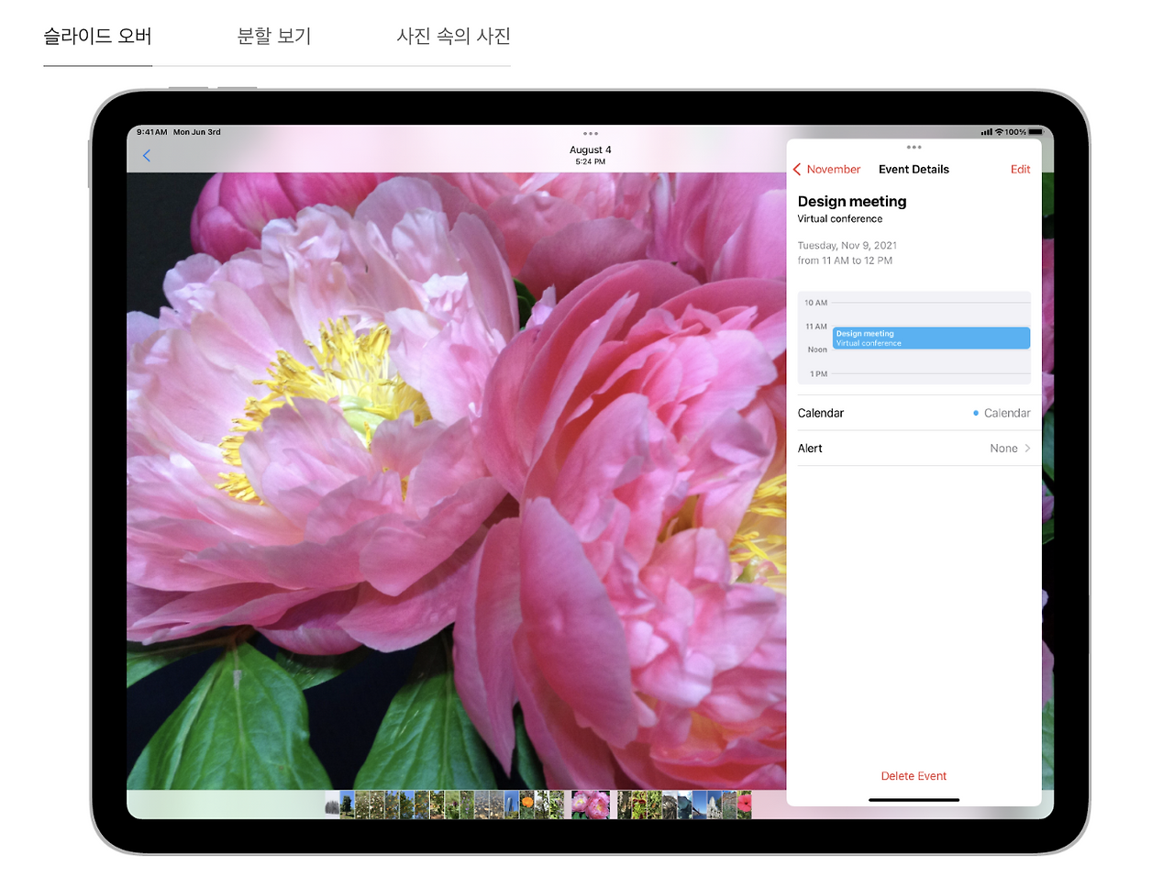Tap the "Tuesday, Nov 9, 2021" date

click(x=847, y=246)
